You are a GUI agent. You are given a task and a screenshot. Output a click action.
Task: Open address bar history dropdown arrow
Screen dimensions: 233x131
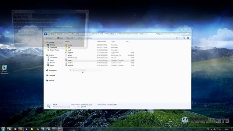click(x=156, y=34)
